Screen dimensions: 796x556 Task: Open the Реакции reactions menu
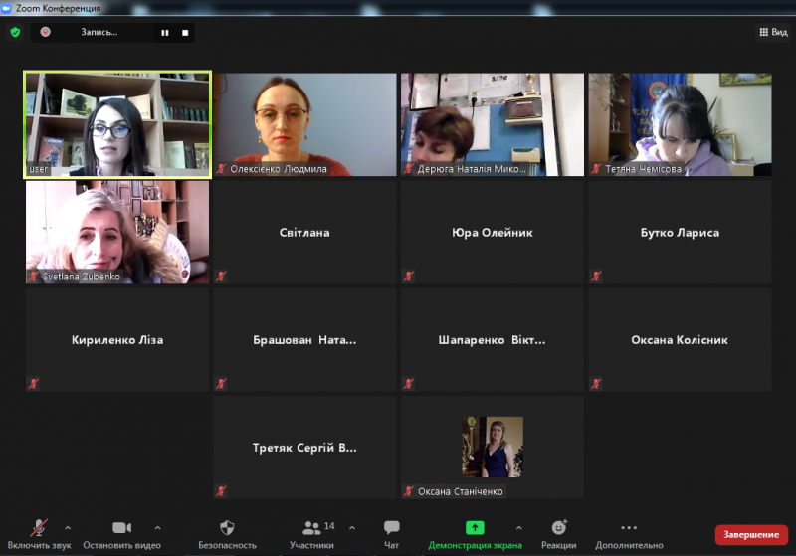pos(559,535)
